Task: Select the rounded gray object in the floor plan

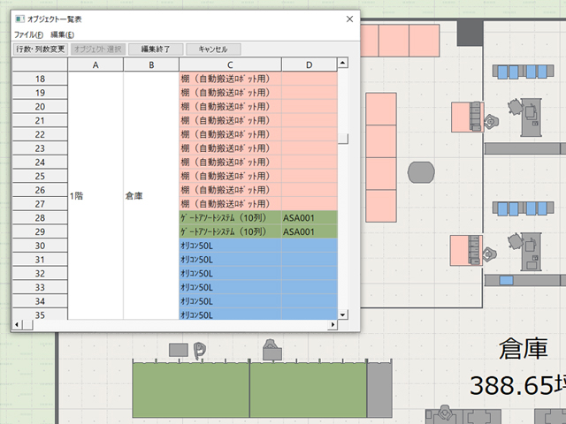Action: pyautogui.click(x=421, y=172)
